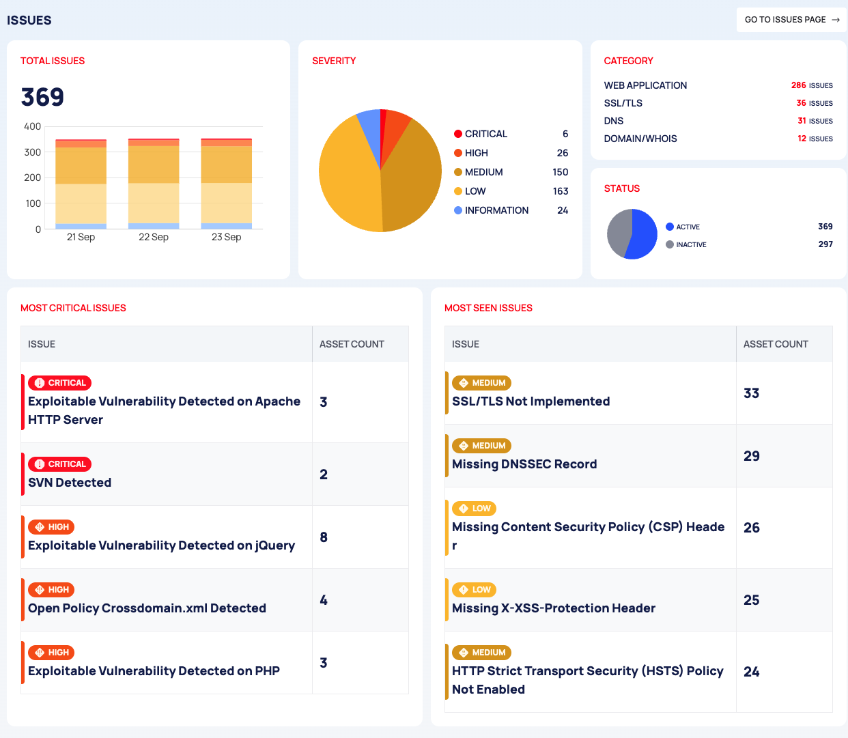Image resolution: width=848 pixels, height=738 pixels.
Task: Open SSL/TLS Not Implemented issue
Action: (x=531, y=401)
